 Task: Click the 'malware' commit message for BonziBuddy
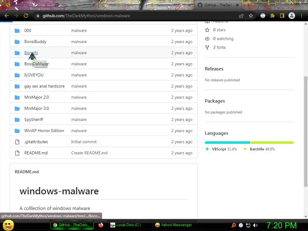(79, 42)
